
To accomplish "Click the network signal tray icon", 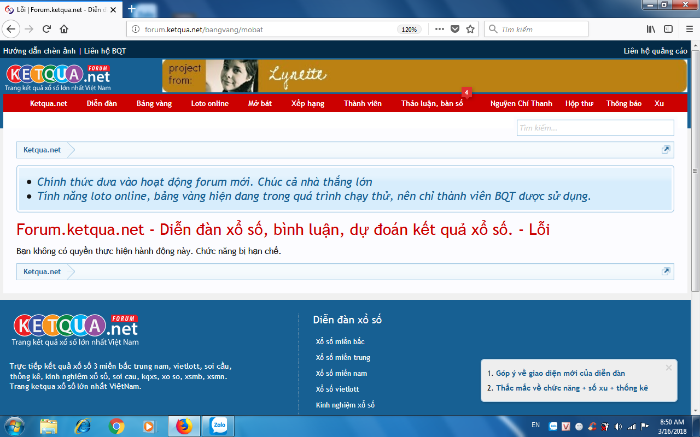I will (x=632, y=427).
